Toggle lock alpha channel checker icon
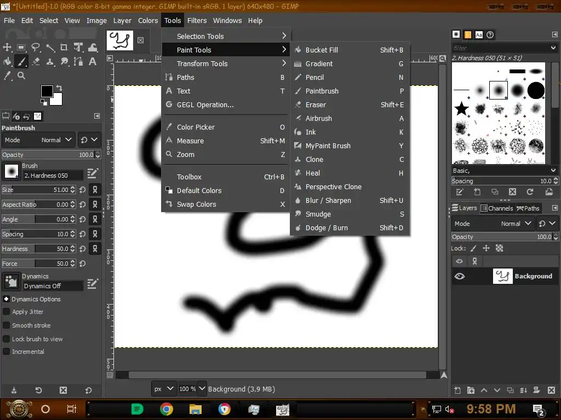 [499, 248]
